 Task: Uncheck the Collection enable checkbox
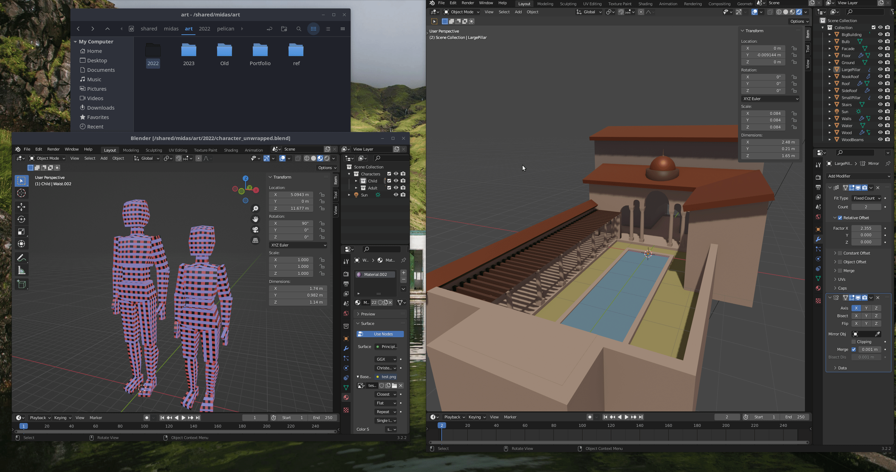pyautogui.click(x=874, y=27)
